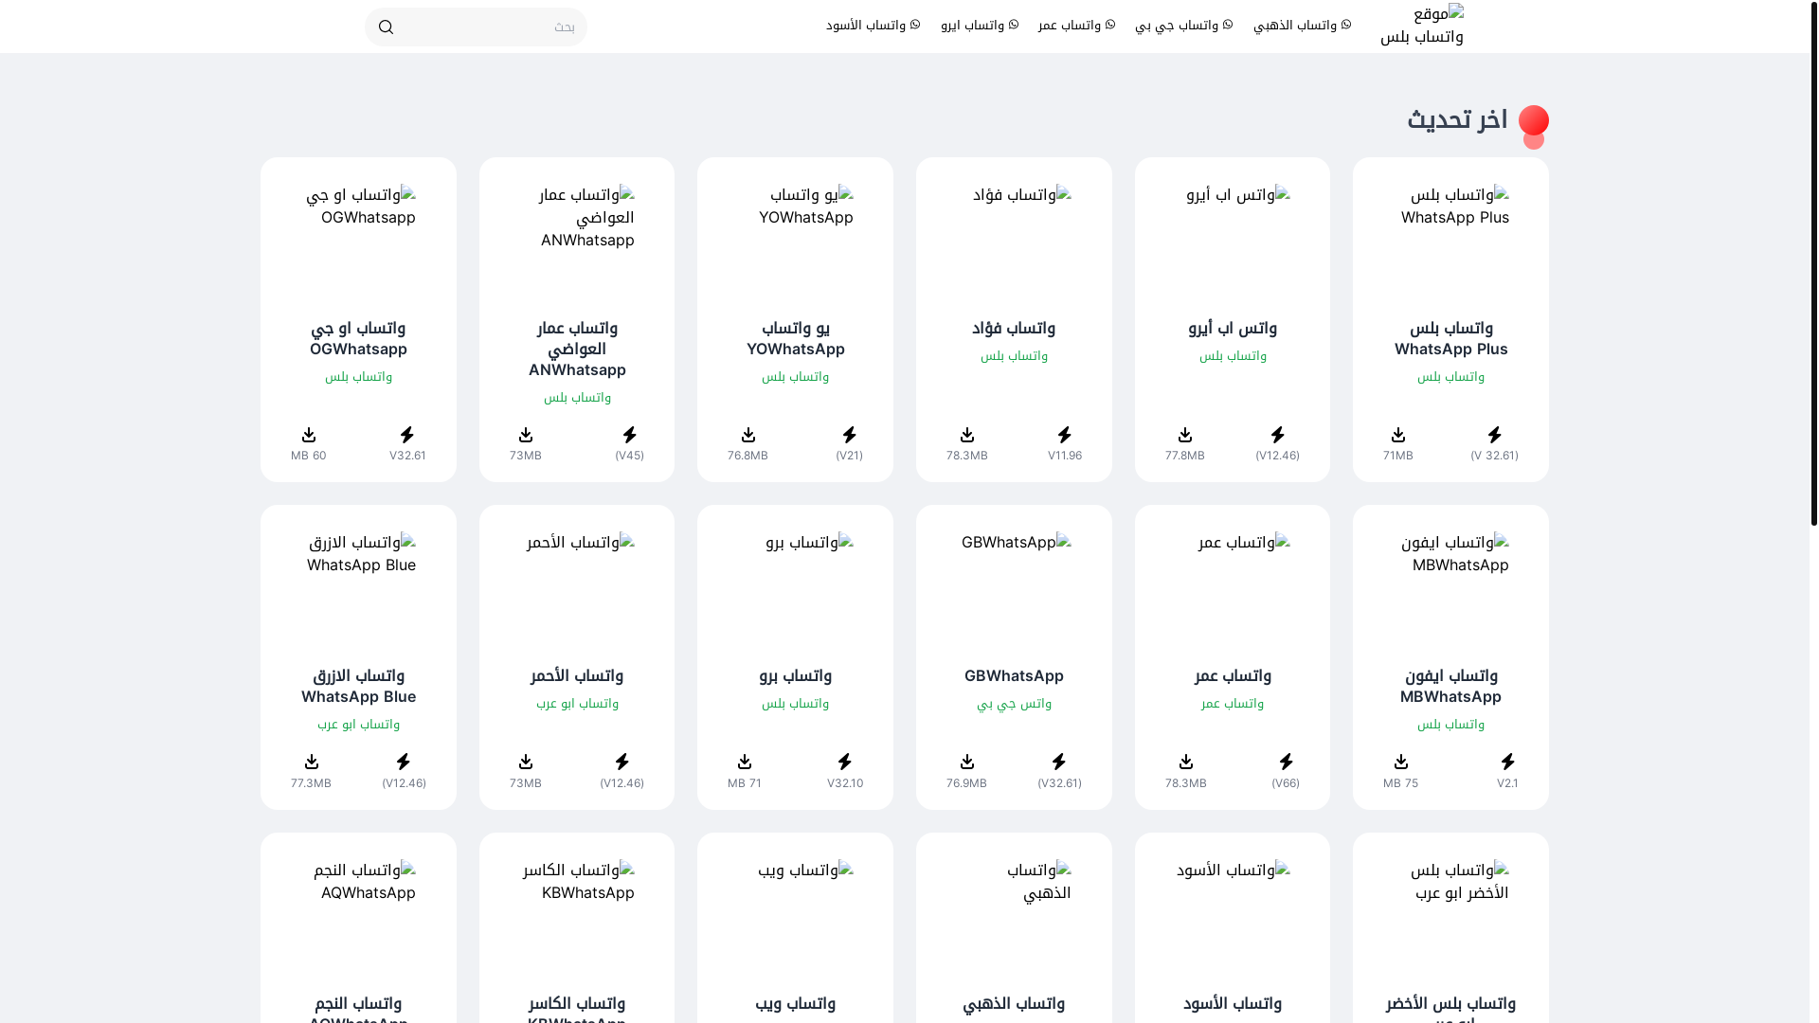The height and width of the screenshot is (1023, 1819).
Task: Click bolt icon above V11.96
Action: click(1065, 435)
